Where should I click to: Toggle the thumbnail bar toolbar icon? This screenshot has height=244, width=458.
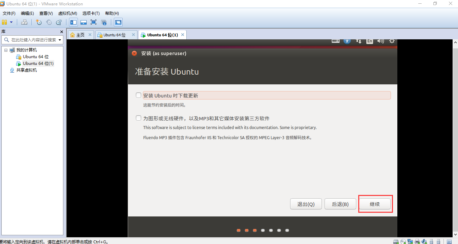[x=84, y=22]
